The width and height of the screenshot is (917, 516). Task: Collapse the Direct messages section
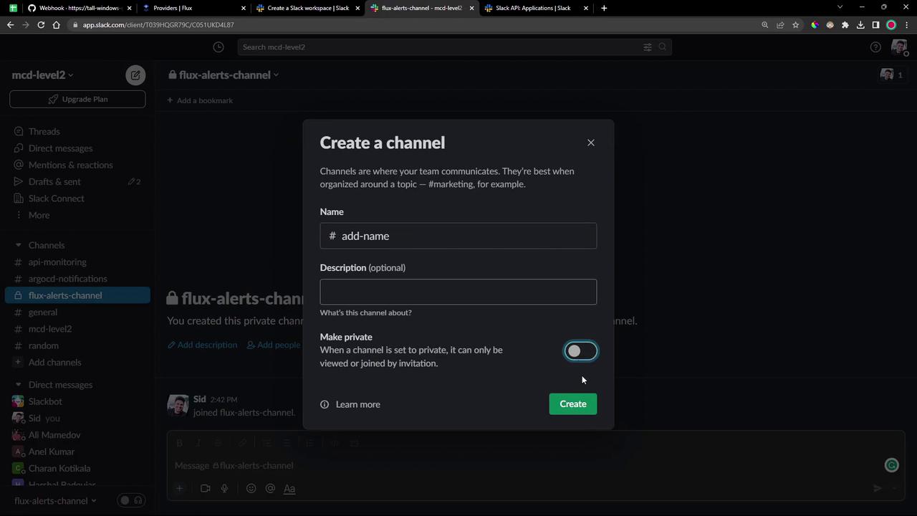(18, 385)
